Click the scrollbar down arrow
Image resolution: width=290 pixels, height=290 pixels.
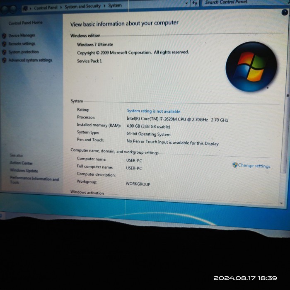click(x=281, y=203)
